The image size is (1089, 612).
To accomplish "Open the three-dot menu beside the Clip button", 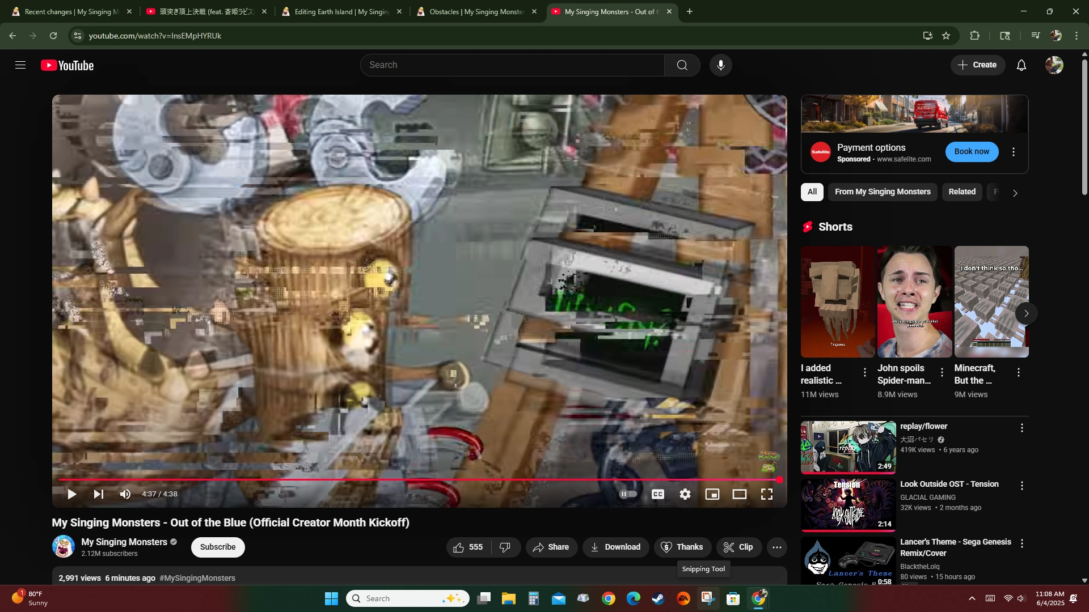I will 776,547.
